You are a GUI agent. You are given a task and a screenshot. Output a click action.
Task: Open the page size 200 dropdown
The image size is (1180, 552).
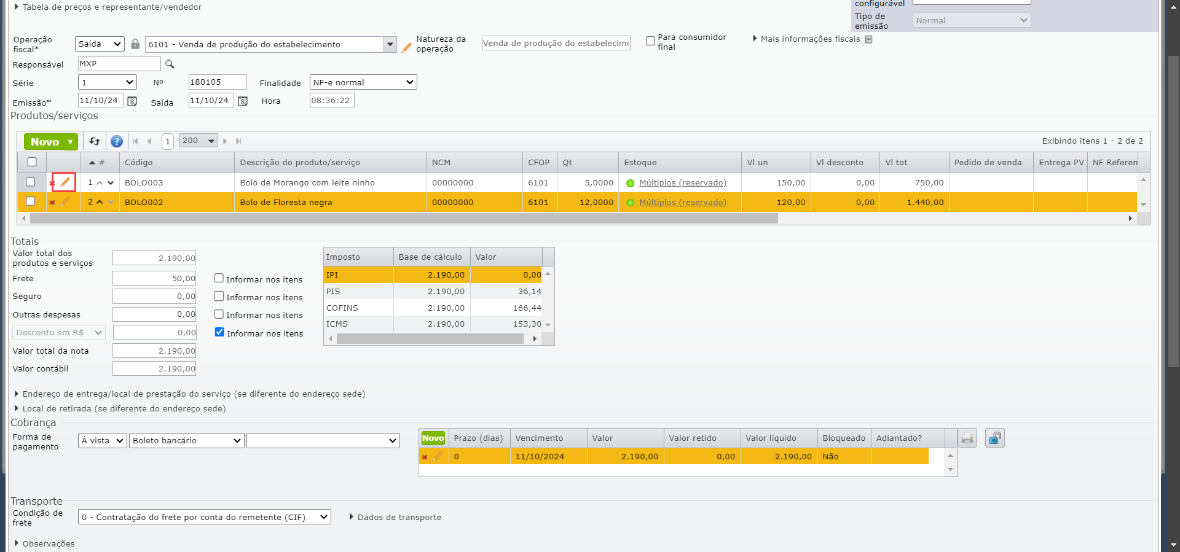[x=199, y=141]
